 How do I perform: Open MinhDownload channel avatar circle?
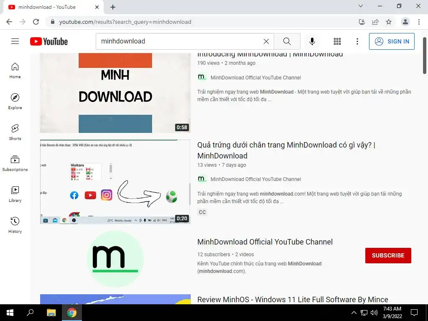115,259
